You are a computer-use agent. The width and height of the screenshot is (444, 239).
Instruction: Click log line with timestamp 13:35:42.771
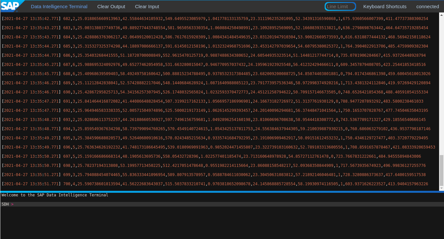(x=215, y=19)
